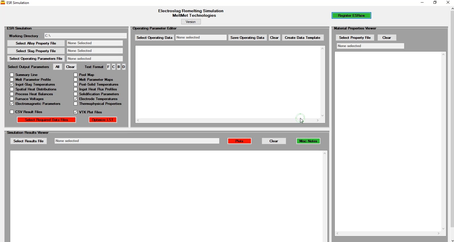Enable CSV Result Files checkbox
This screenshot has height=242, width=454.
[x=12, y=112]
